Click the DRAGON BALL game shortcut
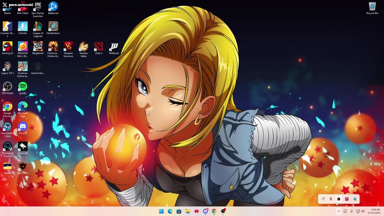The width and height of the screenshot is (384, 216). tap(22, 49)
